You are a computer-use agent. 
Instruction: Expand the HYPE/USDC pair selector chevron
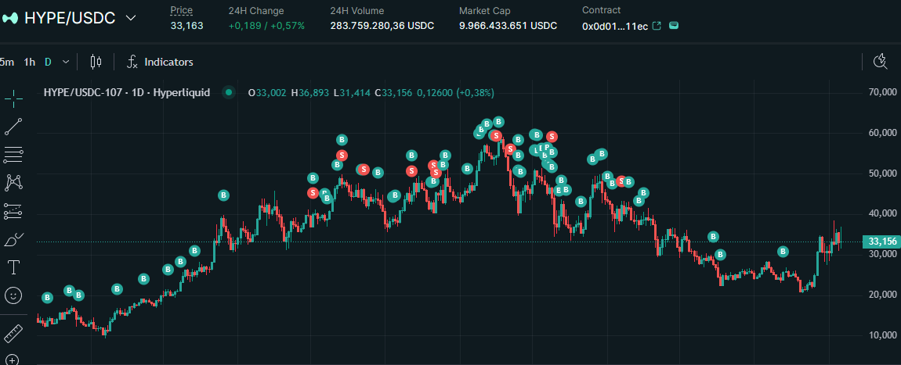(x=131, y=18)
